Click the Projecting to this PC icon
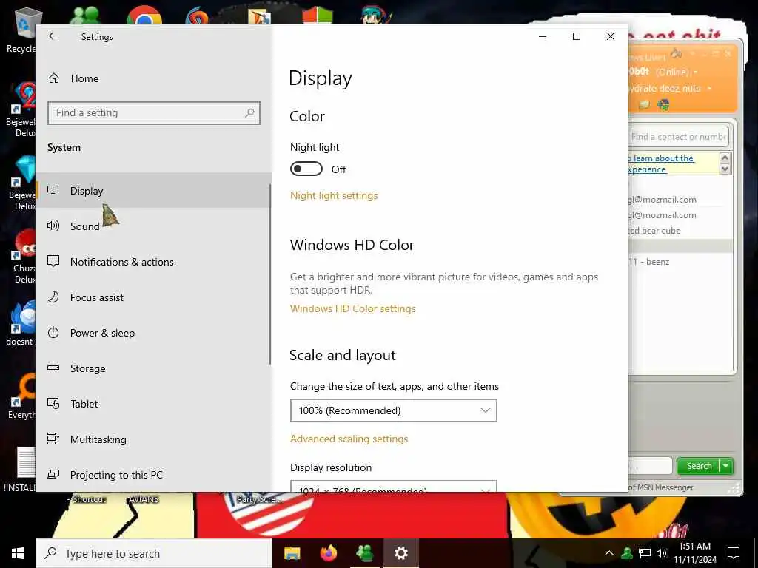This screenshot has height=568, width=758. pyautogui.click(x=53, y=474)
